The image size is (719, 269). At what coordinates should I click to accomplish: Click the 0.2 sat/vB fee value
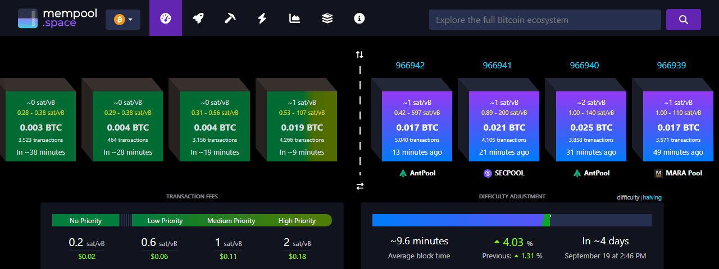(x=86, y=243)
